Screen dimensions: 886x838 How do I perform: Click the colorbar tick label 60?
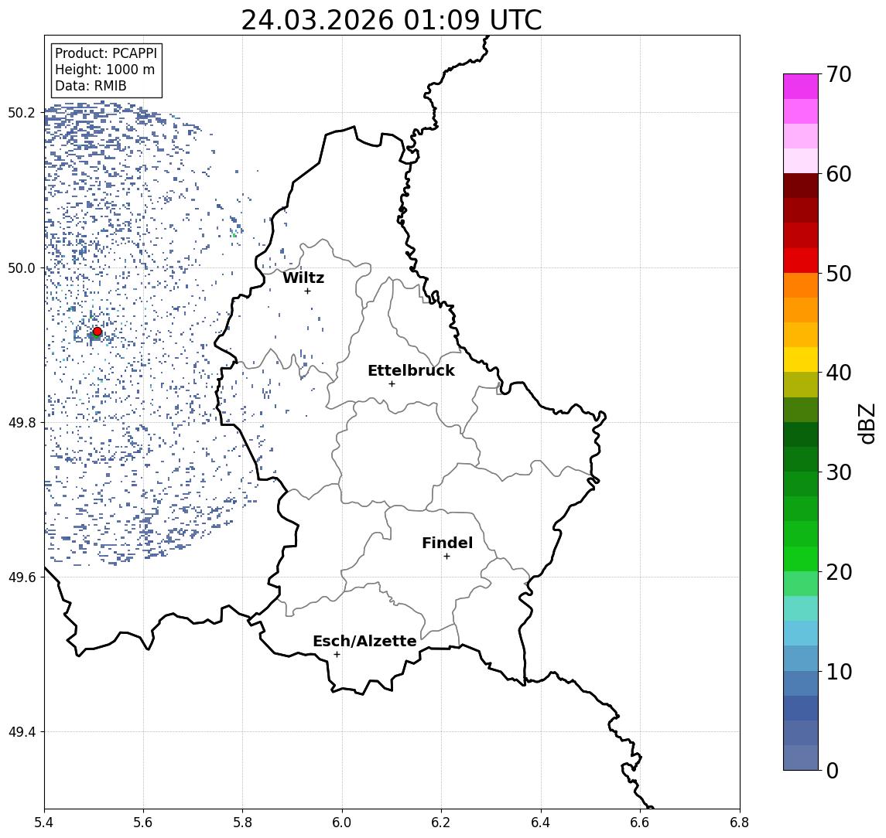pyautogui.click(x=839, y=174)
